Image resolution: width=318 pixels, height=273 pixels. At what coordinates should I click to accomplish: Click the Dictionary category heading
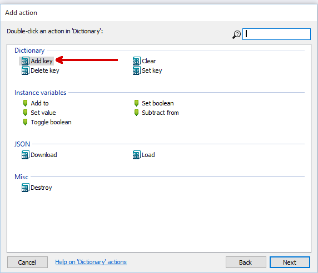(x=29, y=50)
